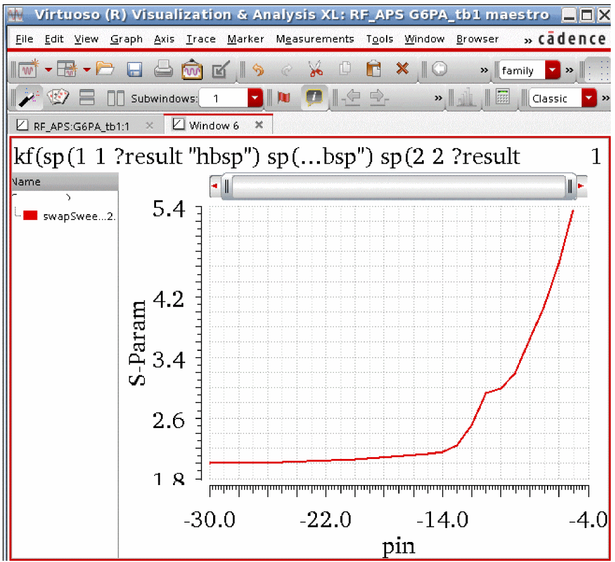Open the New Window dropdown arrow
This screenshot has width=615, height=562.
point(48,70)
